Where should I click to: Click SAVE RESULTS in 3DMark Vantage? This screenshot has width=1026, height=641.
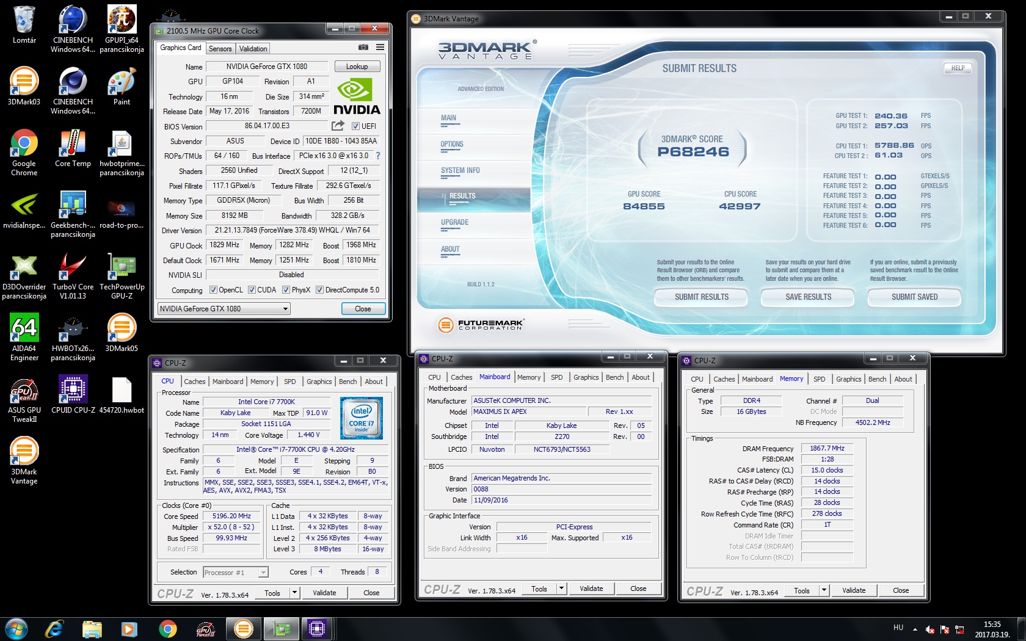808,297
